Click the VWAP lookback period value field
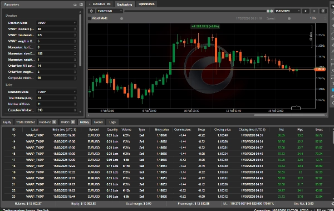The image size is (334, 211). [x=55, y=29]
